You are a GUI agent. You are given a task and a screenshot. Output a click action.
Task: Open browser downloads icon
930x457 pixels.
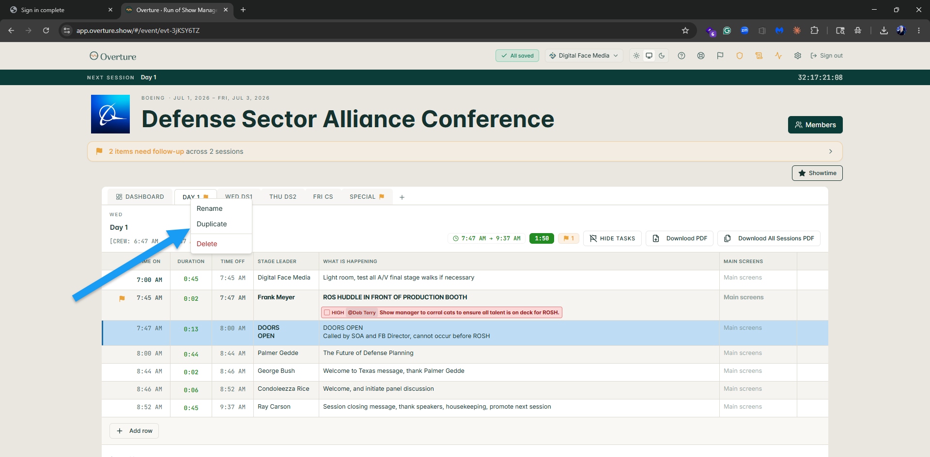(884, 30)
